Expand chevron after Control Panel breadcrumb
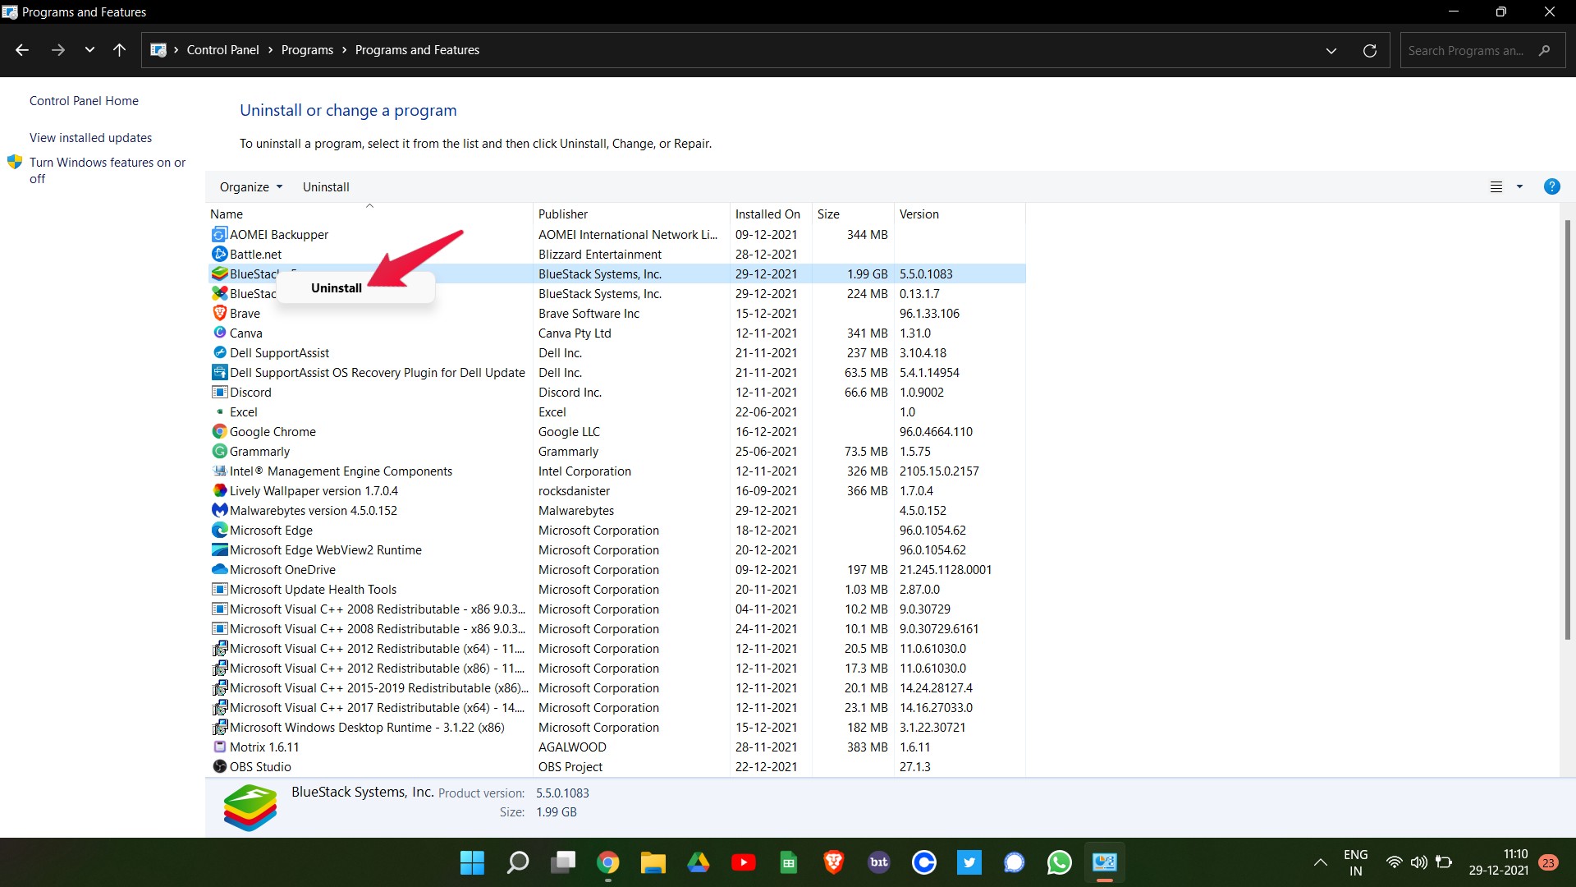 (270, 50)
